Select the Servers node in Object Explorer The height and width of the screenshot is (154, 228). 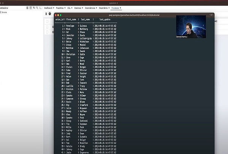click(4, 12)
